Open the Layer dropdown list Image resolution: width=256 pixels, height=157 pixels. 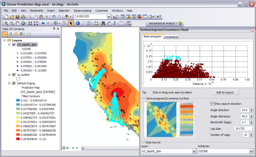tap(194, 151)
